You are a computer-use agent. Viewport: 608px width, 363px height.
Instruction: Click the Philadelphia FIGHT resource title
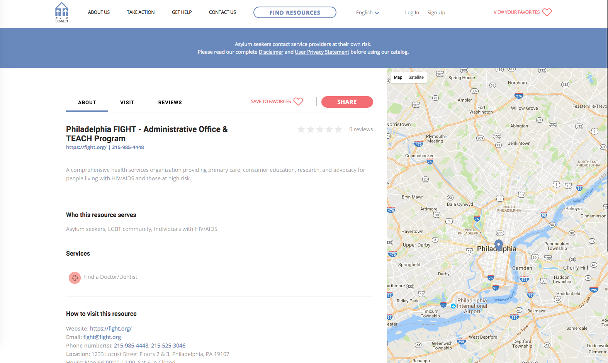tap(147, 134)
